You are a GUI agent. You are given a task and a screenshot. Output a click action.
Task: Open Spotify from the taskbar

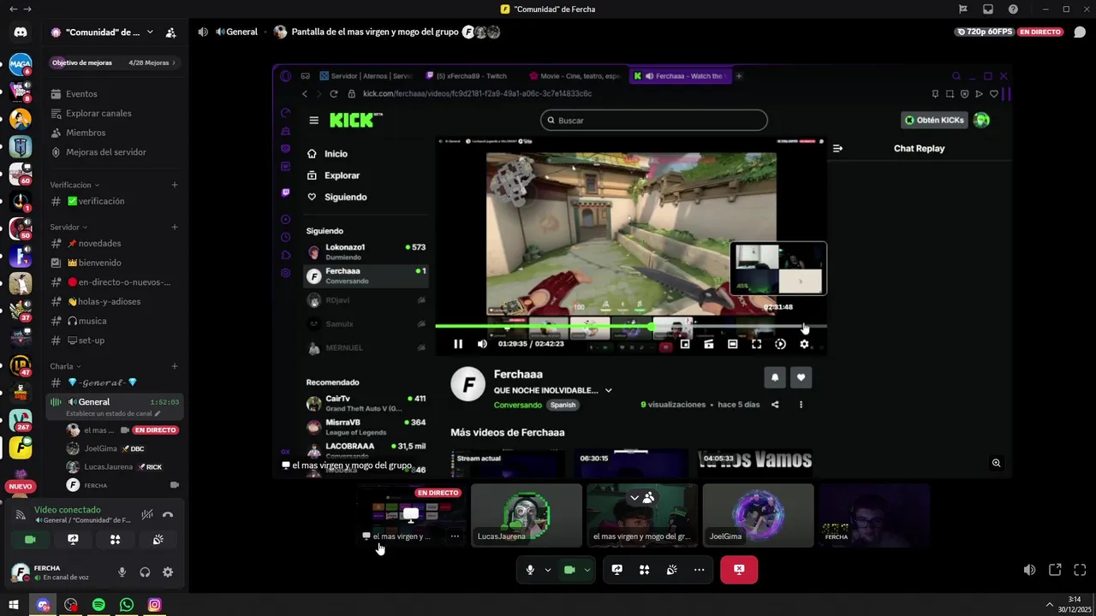point(98,605)
